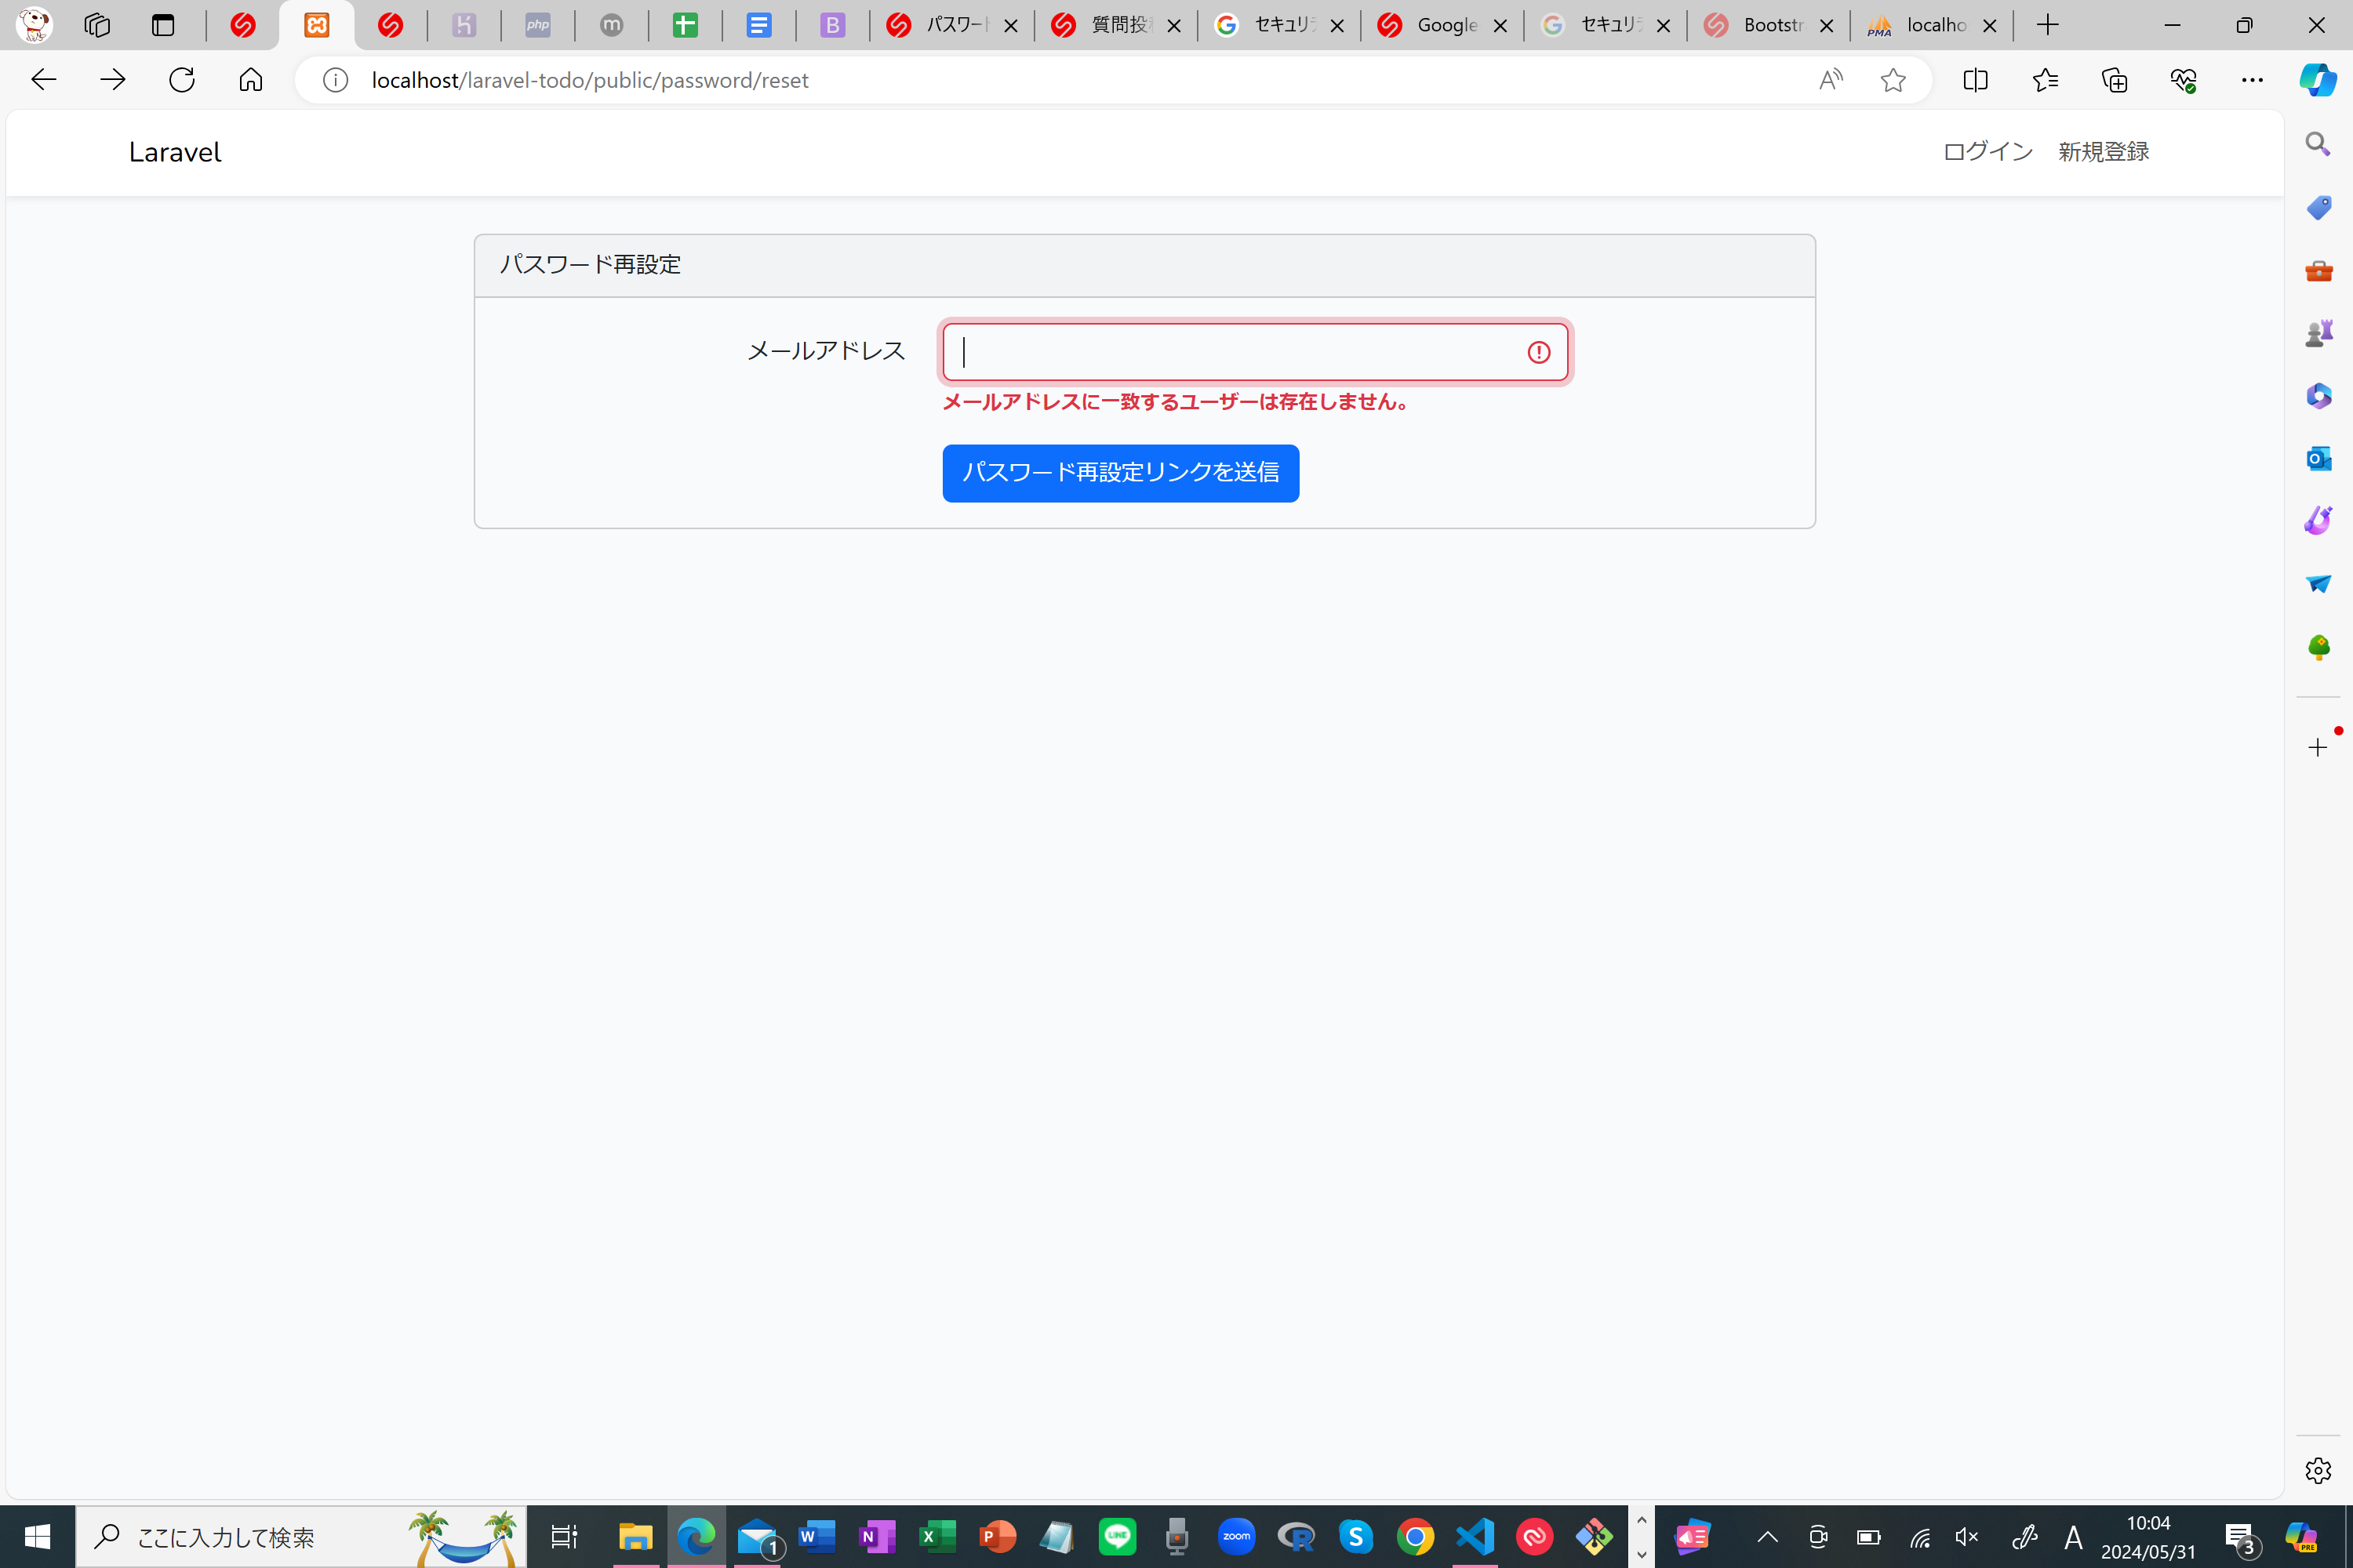The image size is (2353, 1568).
Task: Open Zoom from the taskbar
Action: 1237,1537
